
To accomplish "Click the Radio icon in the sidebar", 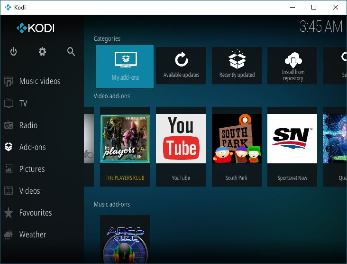I will point(9,125).
